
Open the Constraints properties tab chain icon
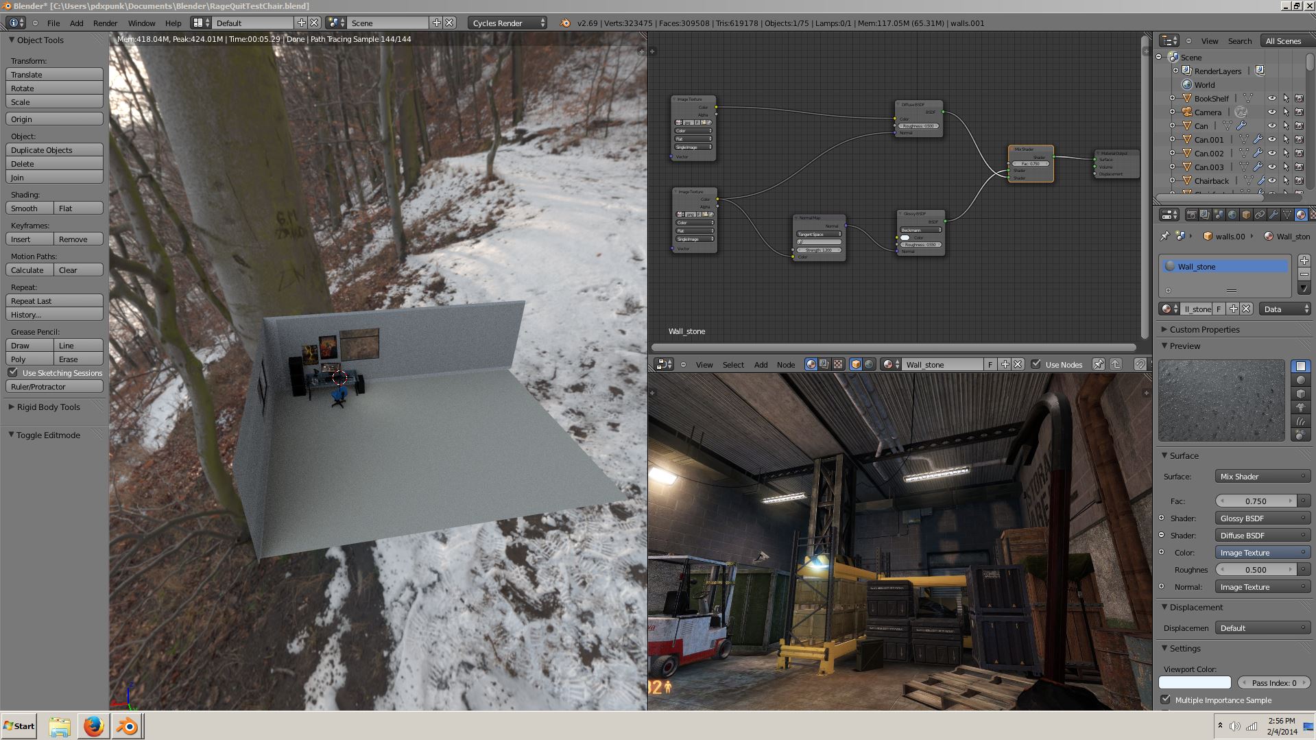pos(1260,215)
